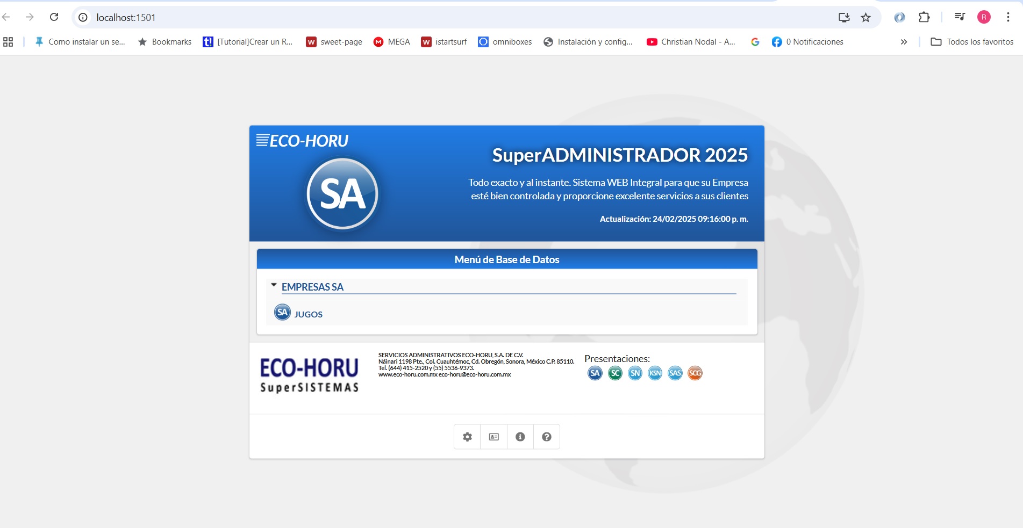Click the ECO-HORU logo in the blue header
Viewport: 1023px width, 528px height.
302,140
